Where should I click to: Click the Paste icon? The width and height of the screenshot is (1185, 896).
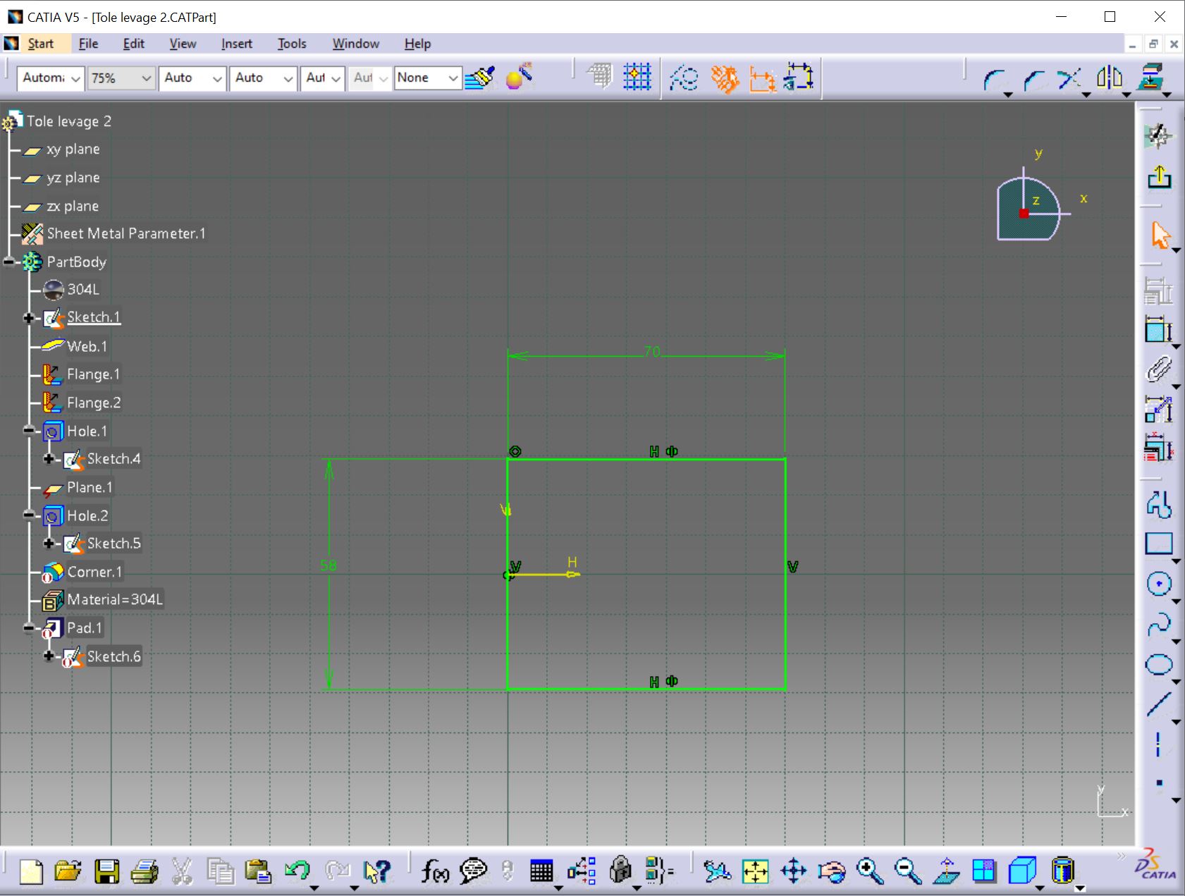[x=258, y=871]
